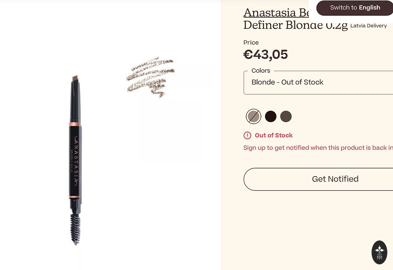Click the Definer Blonde 0.2g product title
This screenshot has height=270, width=393.
[x=295, y=25]
